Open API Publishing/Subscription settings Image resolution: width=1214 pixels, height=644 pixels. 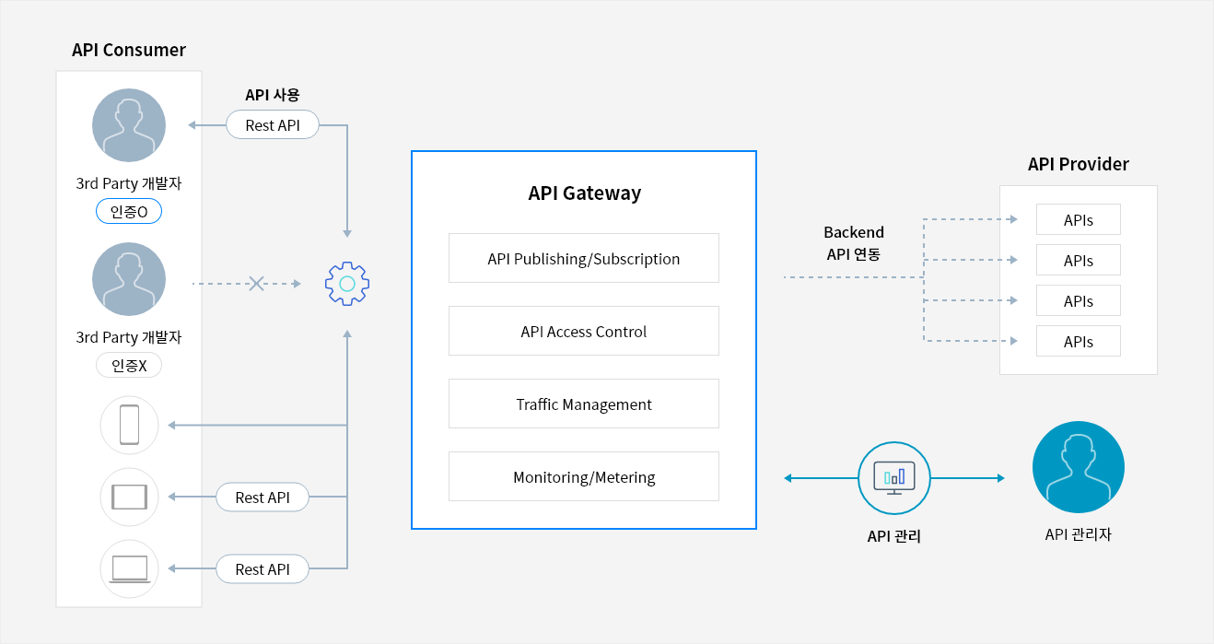tap(583, 258)
